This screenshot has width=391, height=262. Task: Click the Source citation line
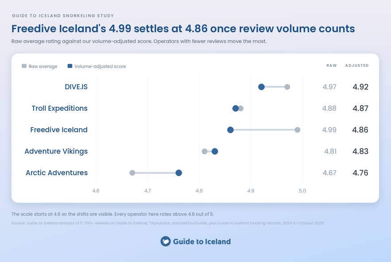tap(168, 223)
